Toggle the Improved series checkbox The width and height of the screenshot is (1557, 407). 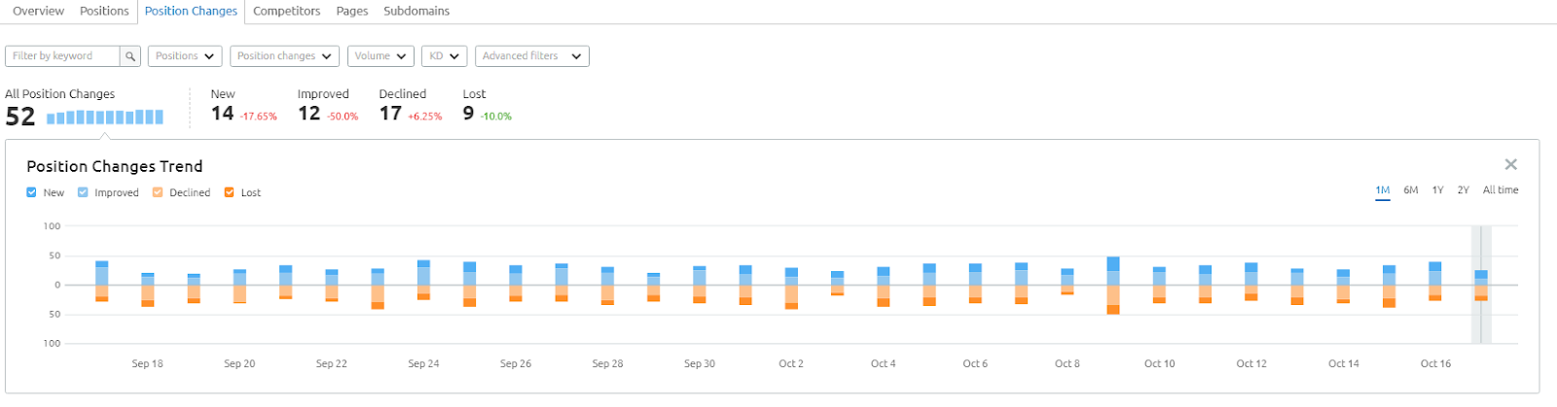[84, 192]
